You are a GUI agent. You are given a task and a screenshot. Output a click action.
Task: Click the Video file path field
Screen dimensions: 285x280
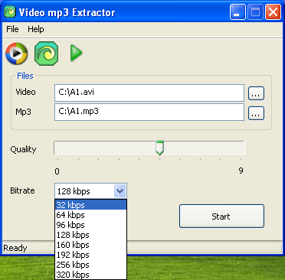pyautogui.click(x=149, y=93)
